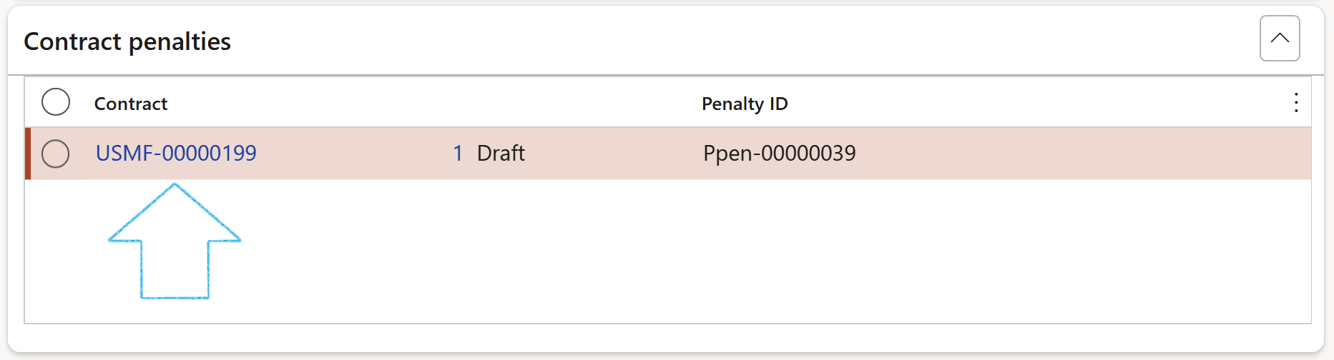Viewport: 1334px width, 360px height.
Task: Click the blue upward arrow annotation
Action: click(x=175, y=243)
